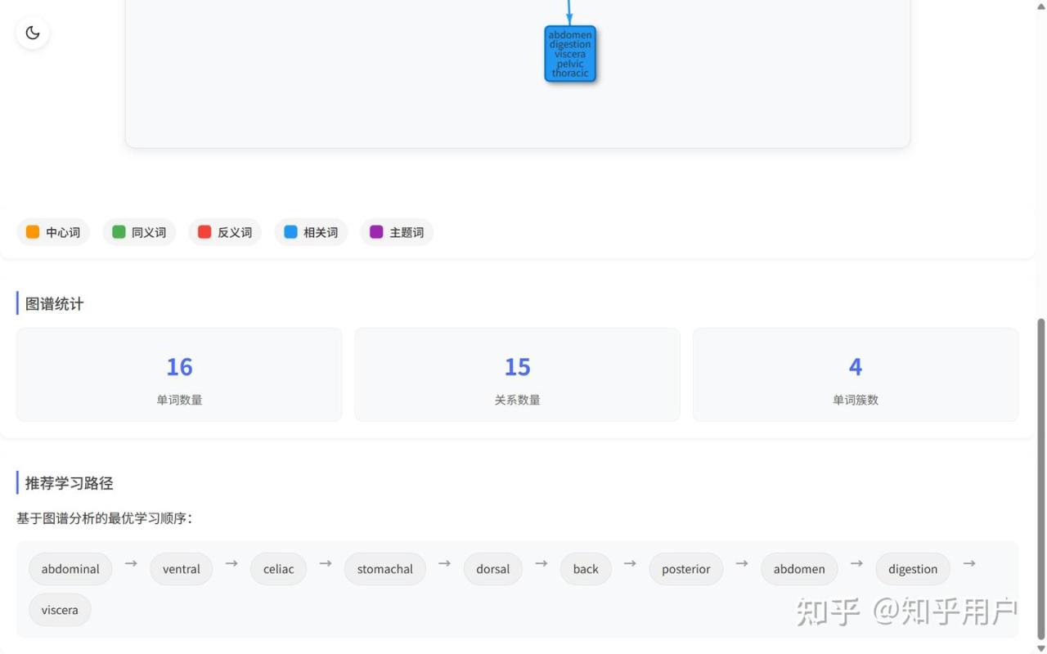Open the "stomachal" word chip
Viewport: 1047px width, 654px height.
384,569
